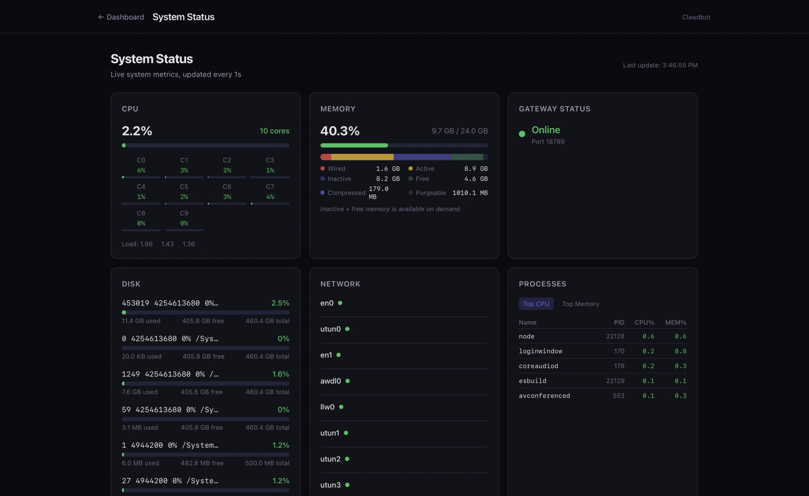Screen dimensions: 809x496
Task: Select the Top CPU tab
Action: (x=536, y=304)
